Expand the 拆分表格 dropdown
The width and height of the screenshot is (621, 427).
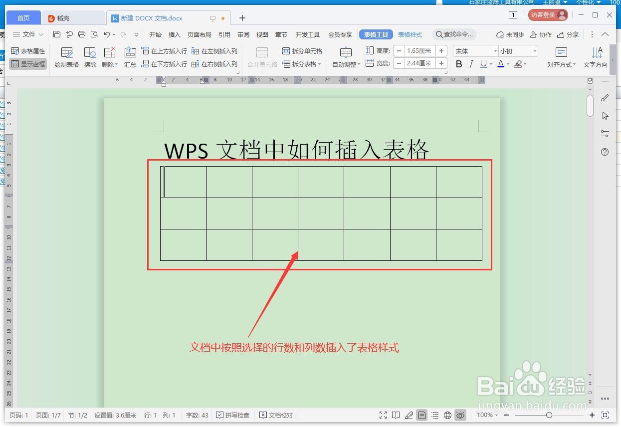point(302,64)
